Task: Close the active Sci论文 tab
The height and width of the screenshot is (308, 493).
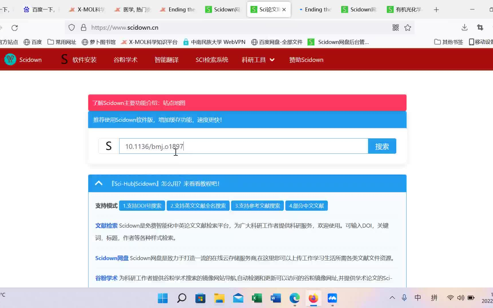Action: 284,10
